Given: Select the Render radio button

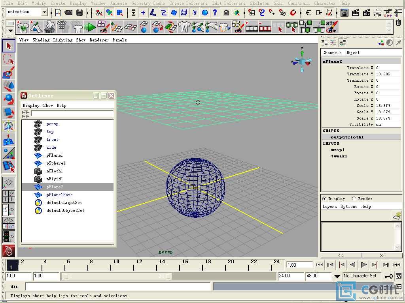Looking at the screenshot, I should pos(354,199).
